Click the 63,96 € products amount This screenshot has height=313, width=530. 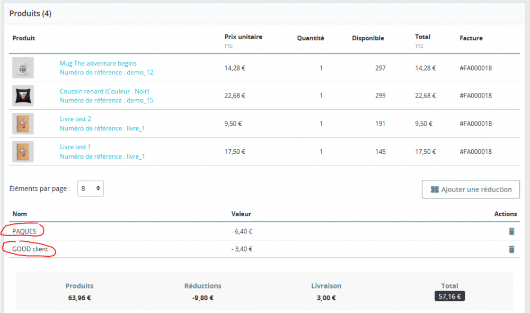79,298
